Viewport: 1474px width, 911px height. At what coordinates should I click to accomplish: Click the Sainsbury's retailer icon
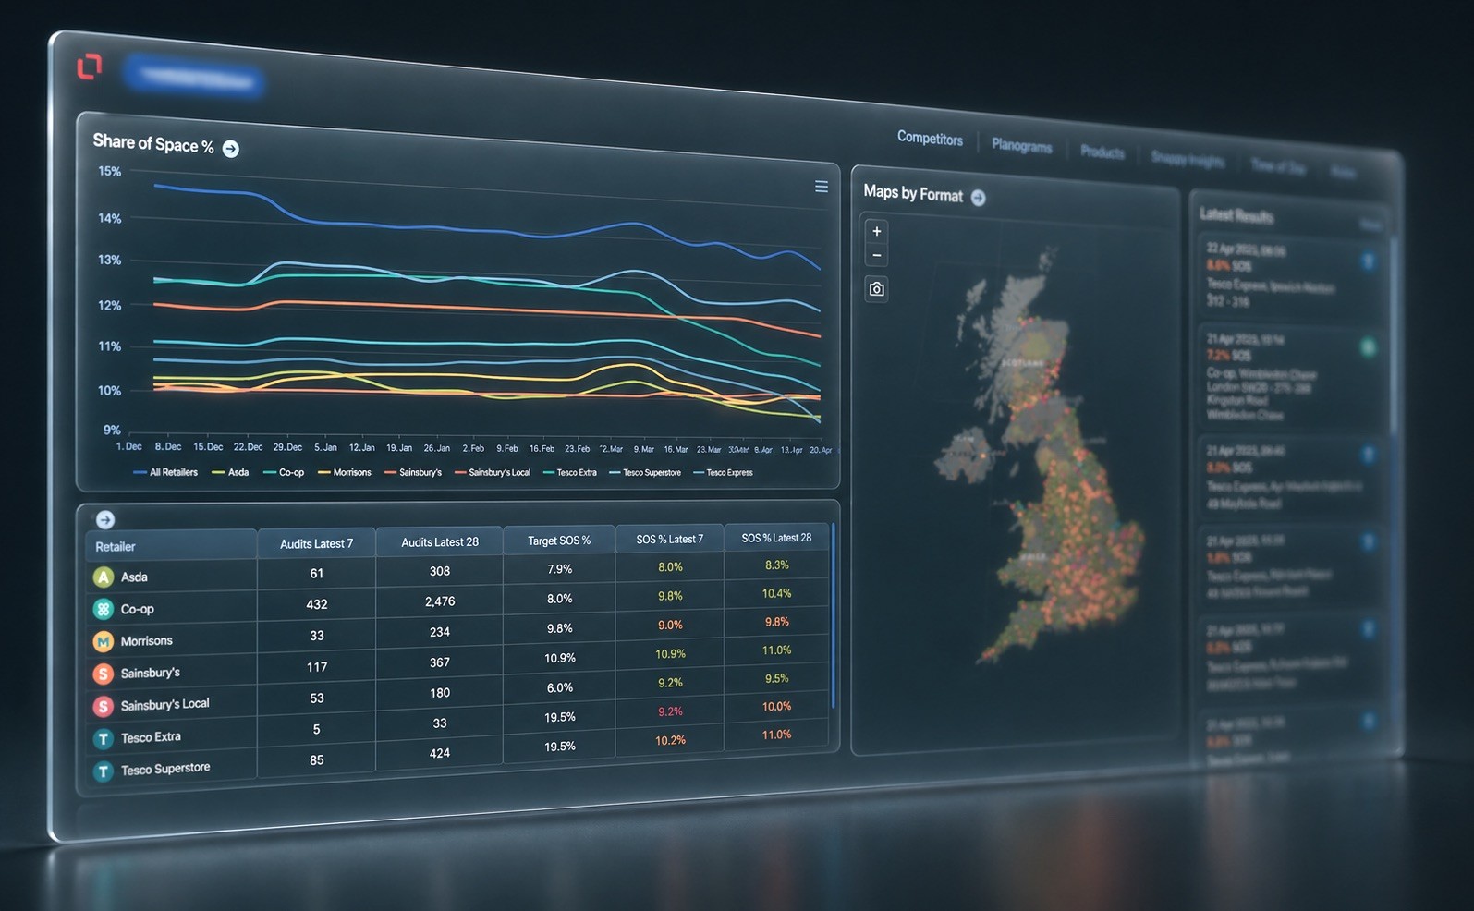[x=104, y=674]
